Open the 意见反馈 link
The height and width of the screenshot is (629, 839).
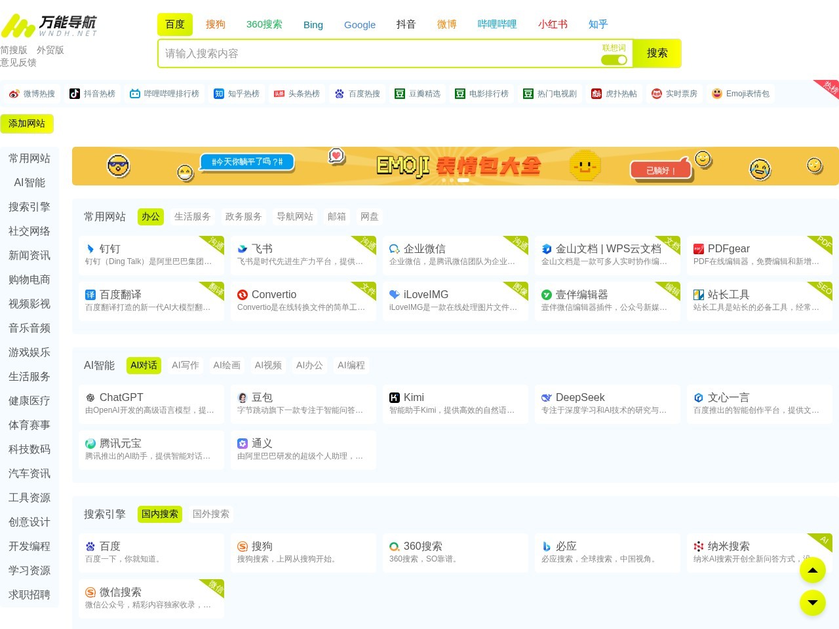[x=18, y=62]
